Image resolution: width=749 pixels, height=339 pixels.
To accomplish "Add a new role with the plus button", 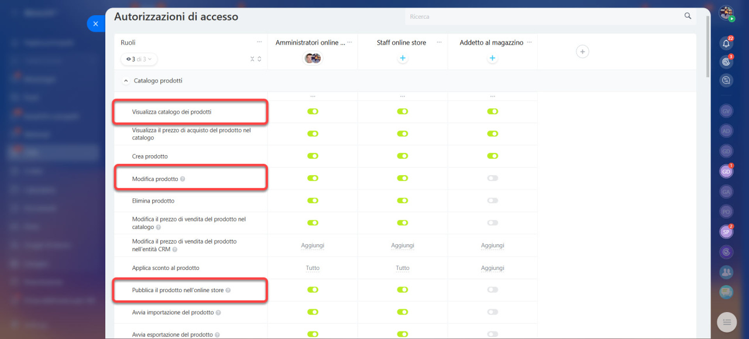I will (x=582, y=52).
